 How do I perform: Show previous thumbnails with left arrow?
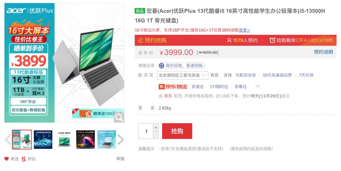(x=8, y=140)
